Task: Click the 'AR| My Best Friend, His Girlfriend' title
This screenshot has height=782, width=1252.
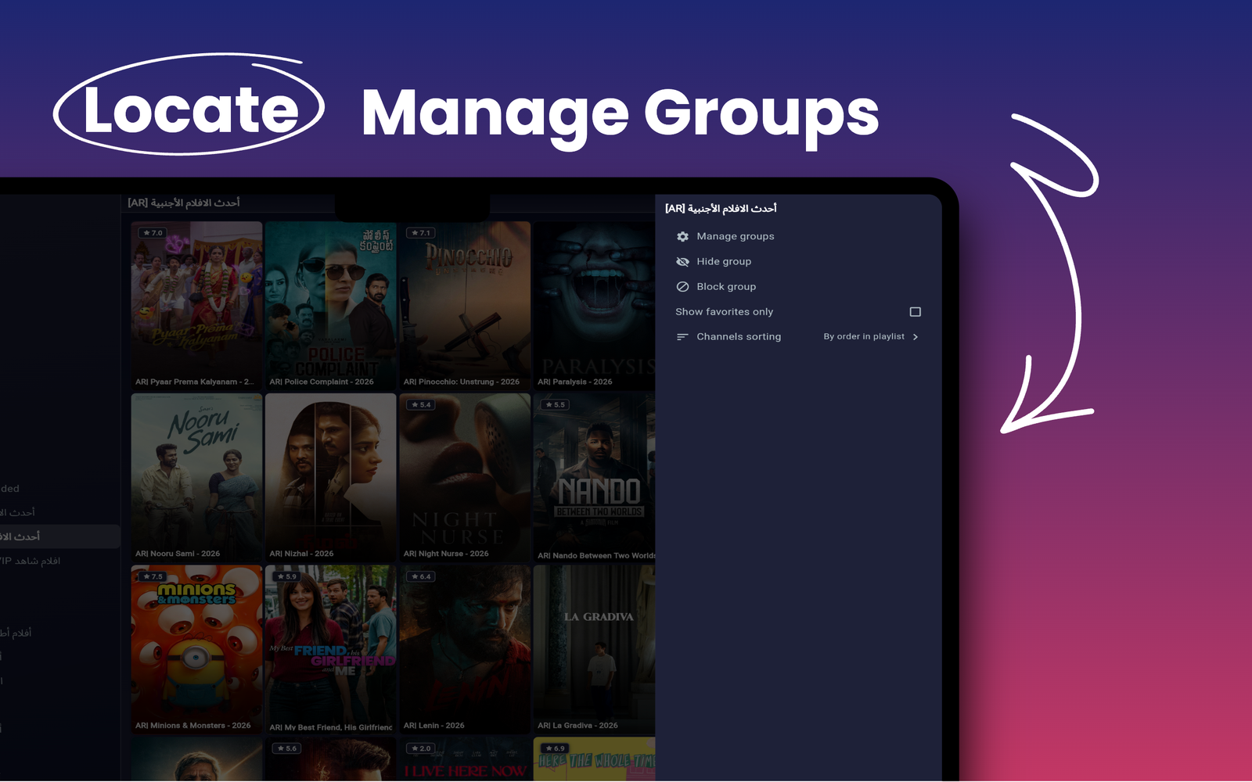Action: click(x=331, y=727)
